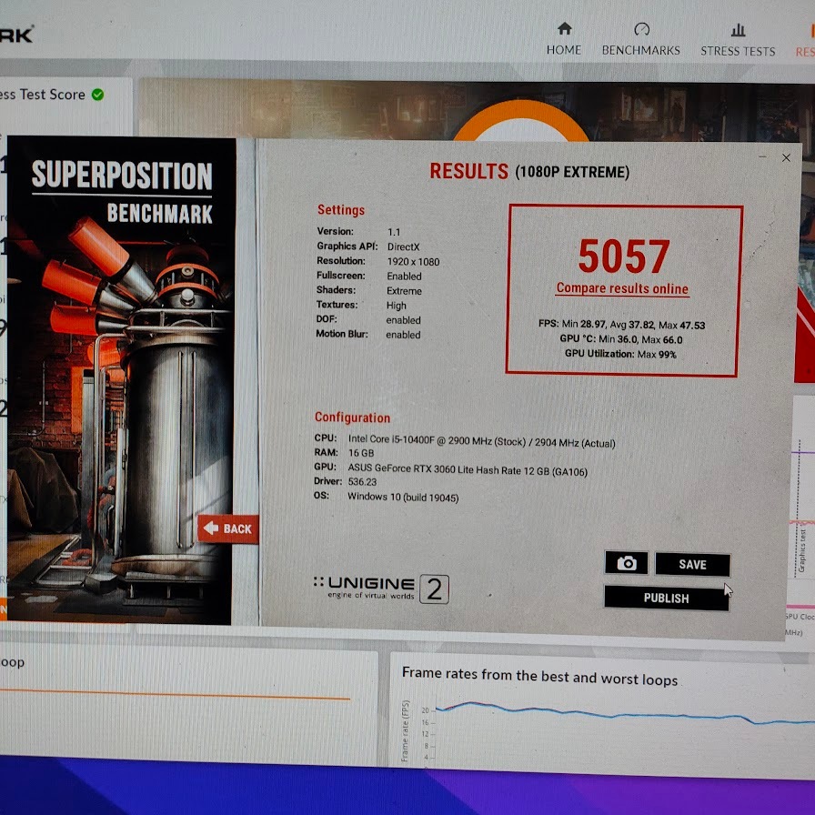Open STRESS TESTS tab in 3DMark window
The image size is (815, 815).
pyautogui.click(x=738, y=51)
